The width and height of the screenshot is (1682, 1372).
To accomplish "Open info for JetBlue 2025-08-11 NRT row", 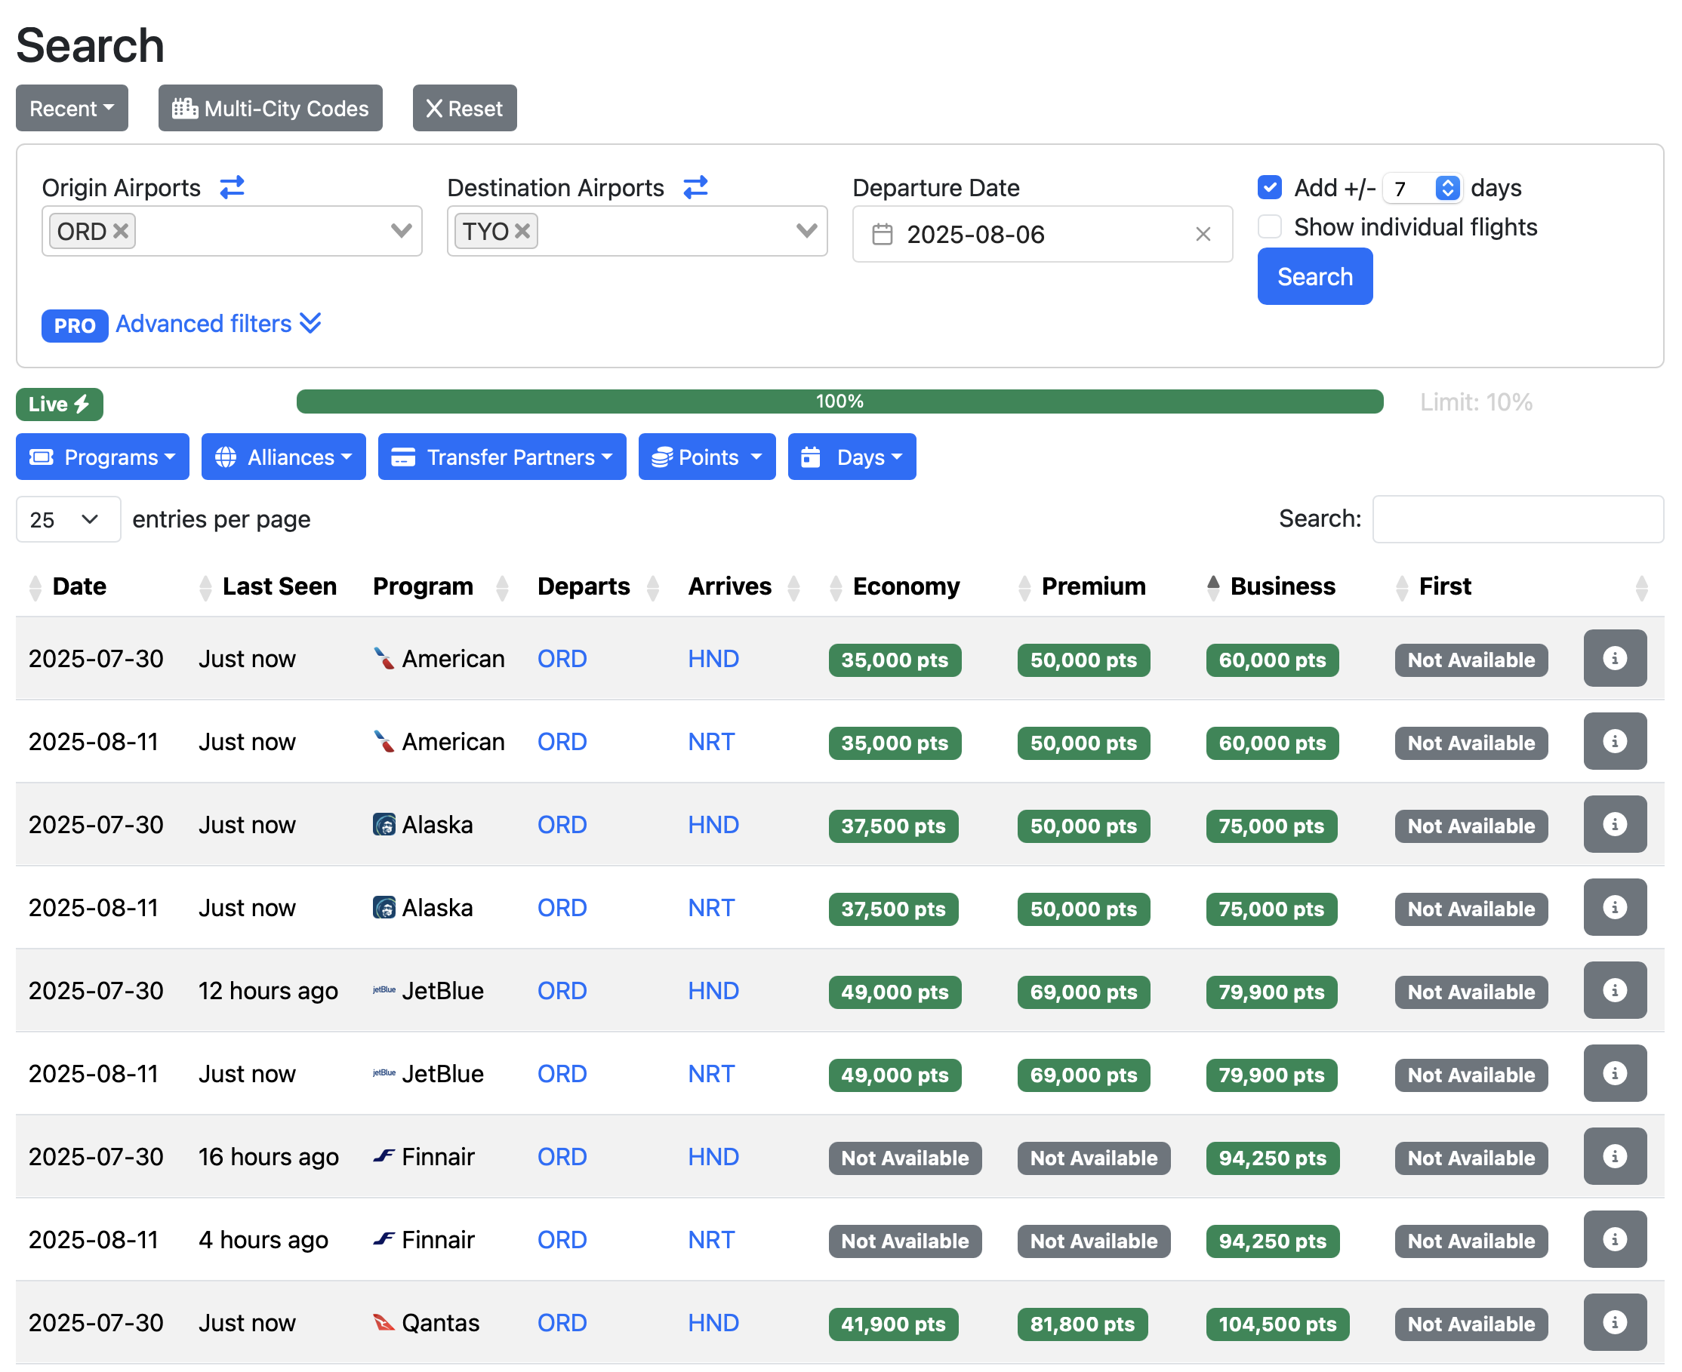I will (1615, 1073).
